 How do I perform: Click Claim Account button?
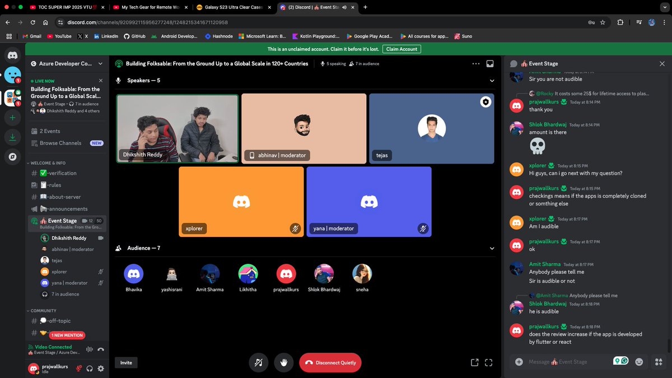point(402,49)
